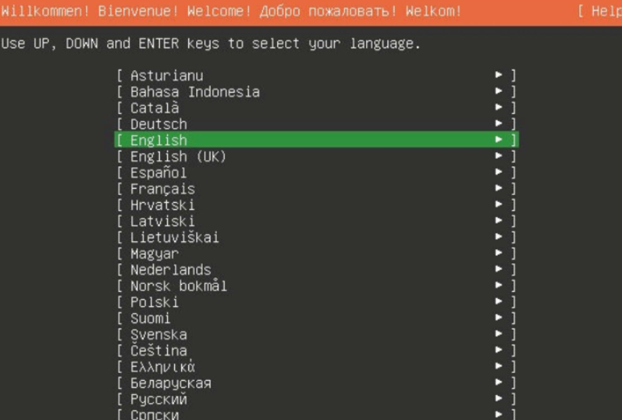Choose Bahasa Indonesia from the list
Image resolution: width=622 pixels, height=420 pixels.
point(316,92)
